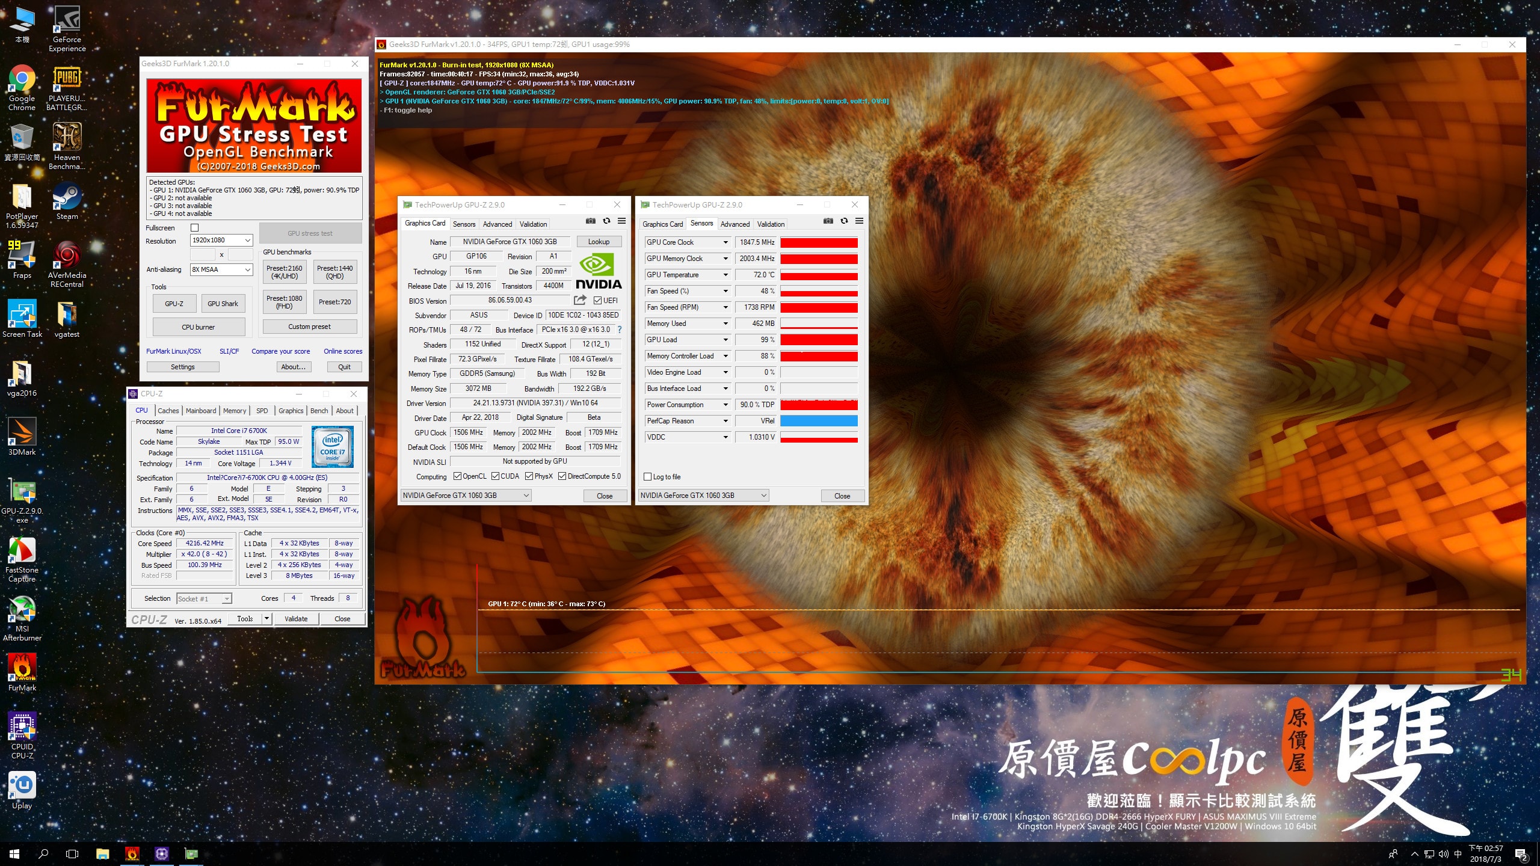Open hamburger menu in GPU-Z Graphics Card window
1540x866 pixels.
[622, 221]
